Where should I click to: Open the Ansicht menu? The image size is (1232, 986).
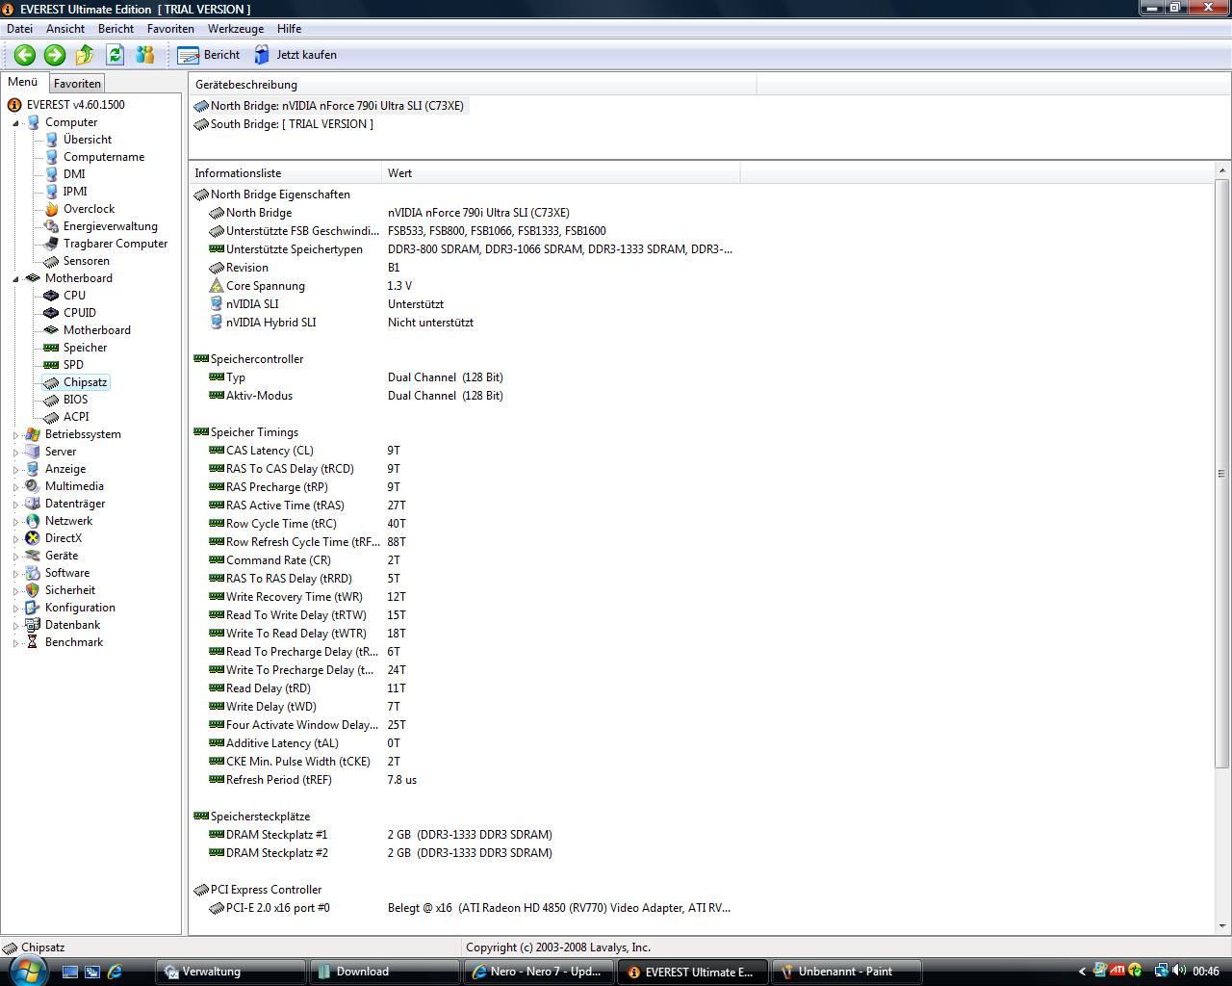65,29
